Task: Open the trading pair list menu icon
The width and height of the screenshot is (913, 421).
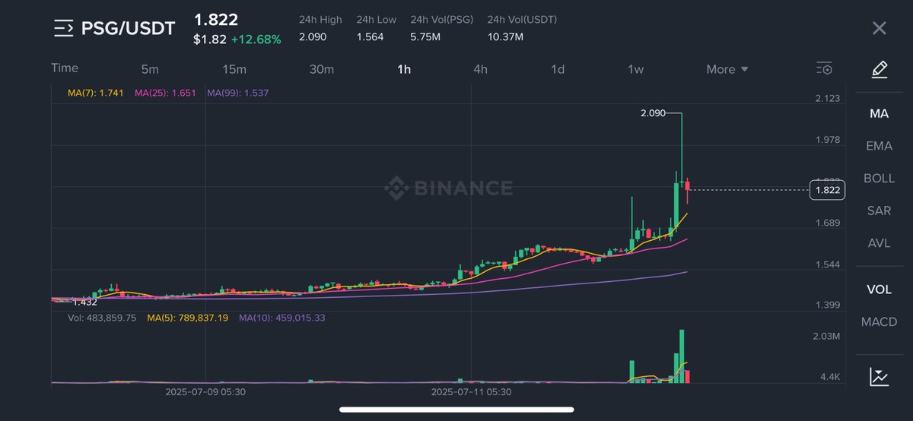Action: pyautogui.click(x=63, y=29)
